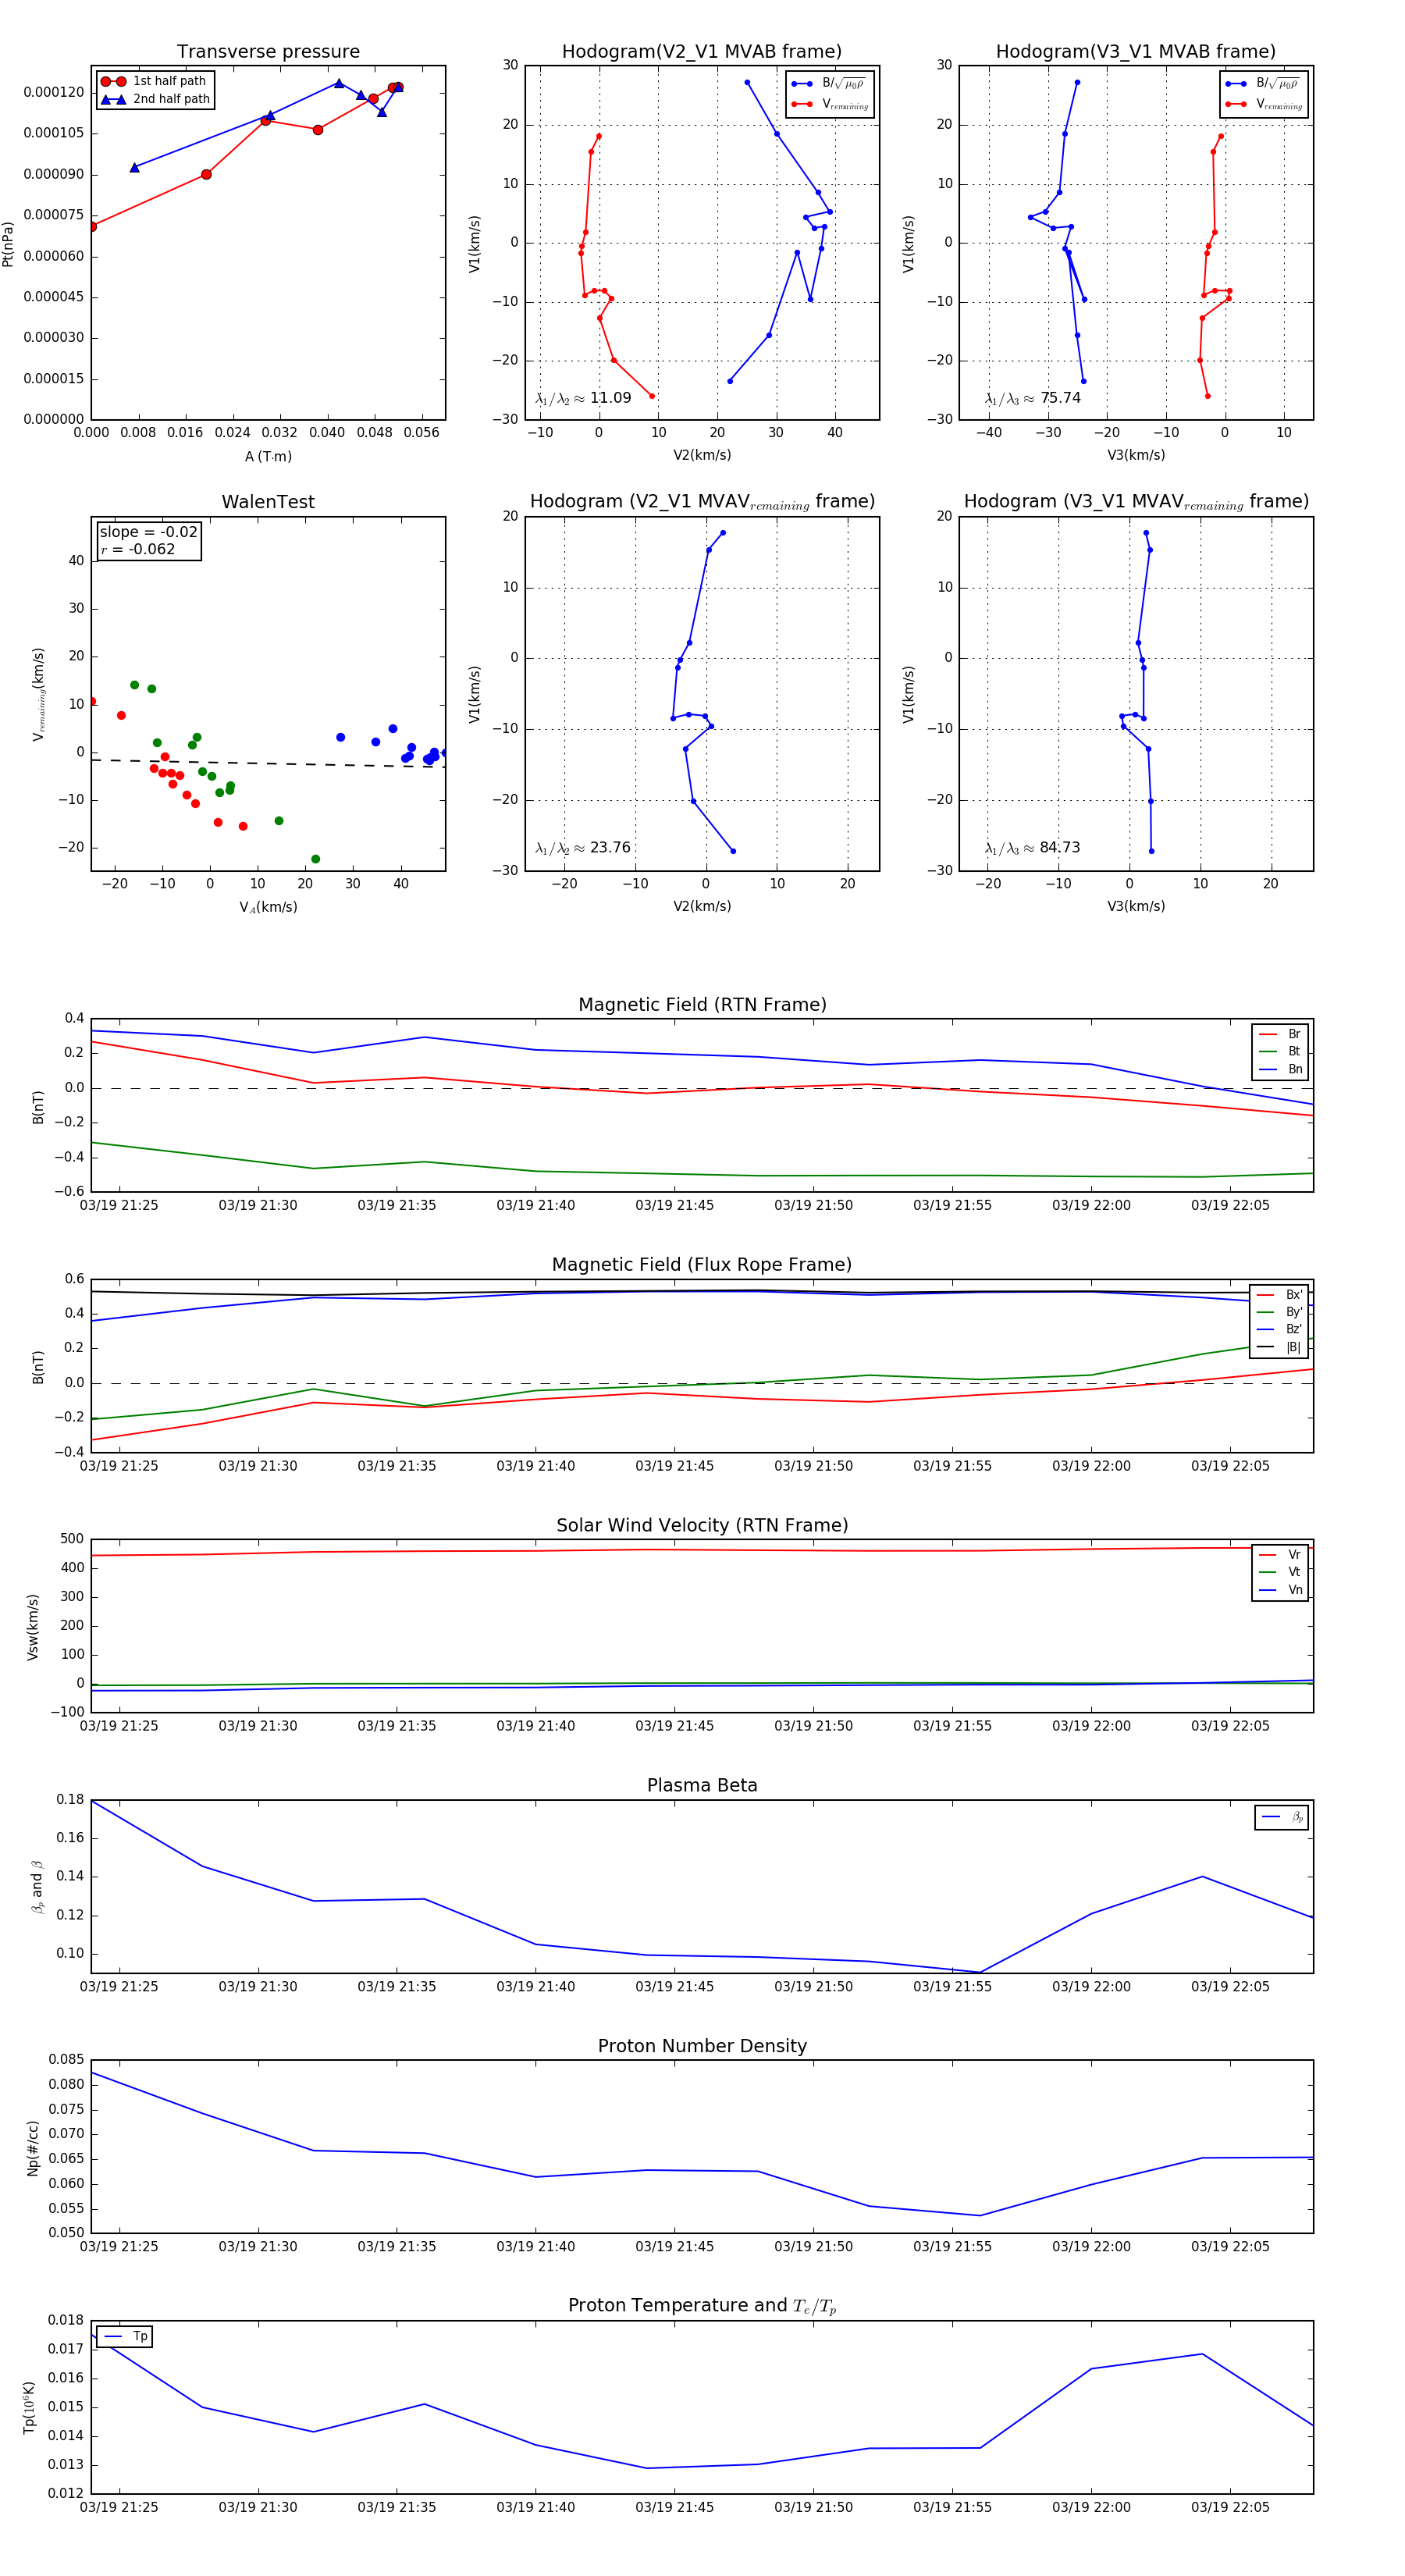This screenshot has height=2576, width=1405.
Task: Click the 'Magnetic Field (RTN Frame)' title
Action: pyautogui.click(x=702, y=1005)
